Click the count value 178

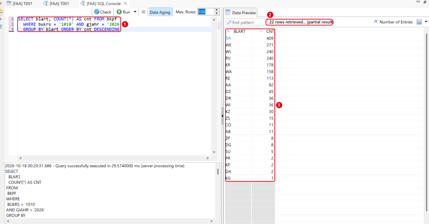click(x=270, y=65)
